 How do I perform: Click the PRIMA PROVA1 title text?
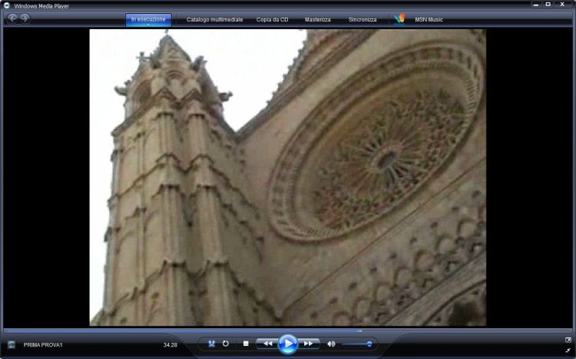pos(43,345)
